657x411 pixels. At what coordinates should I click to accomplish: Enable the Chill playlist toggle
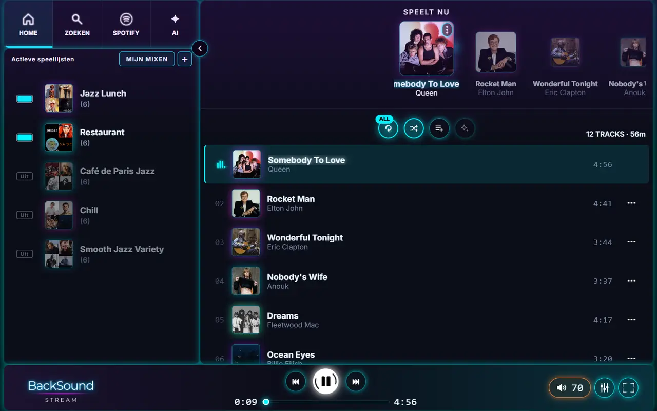(25, 215)
